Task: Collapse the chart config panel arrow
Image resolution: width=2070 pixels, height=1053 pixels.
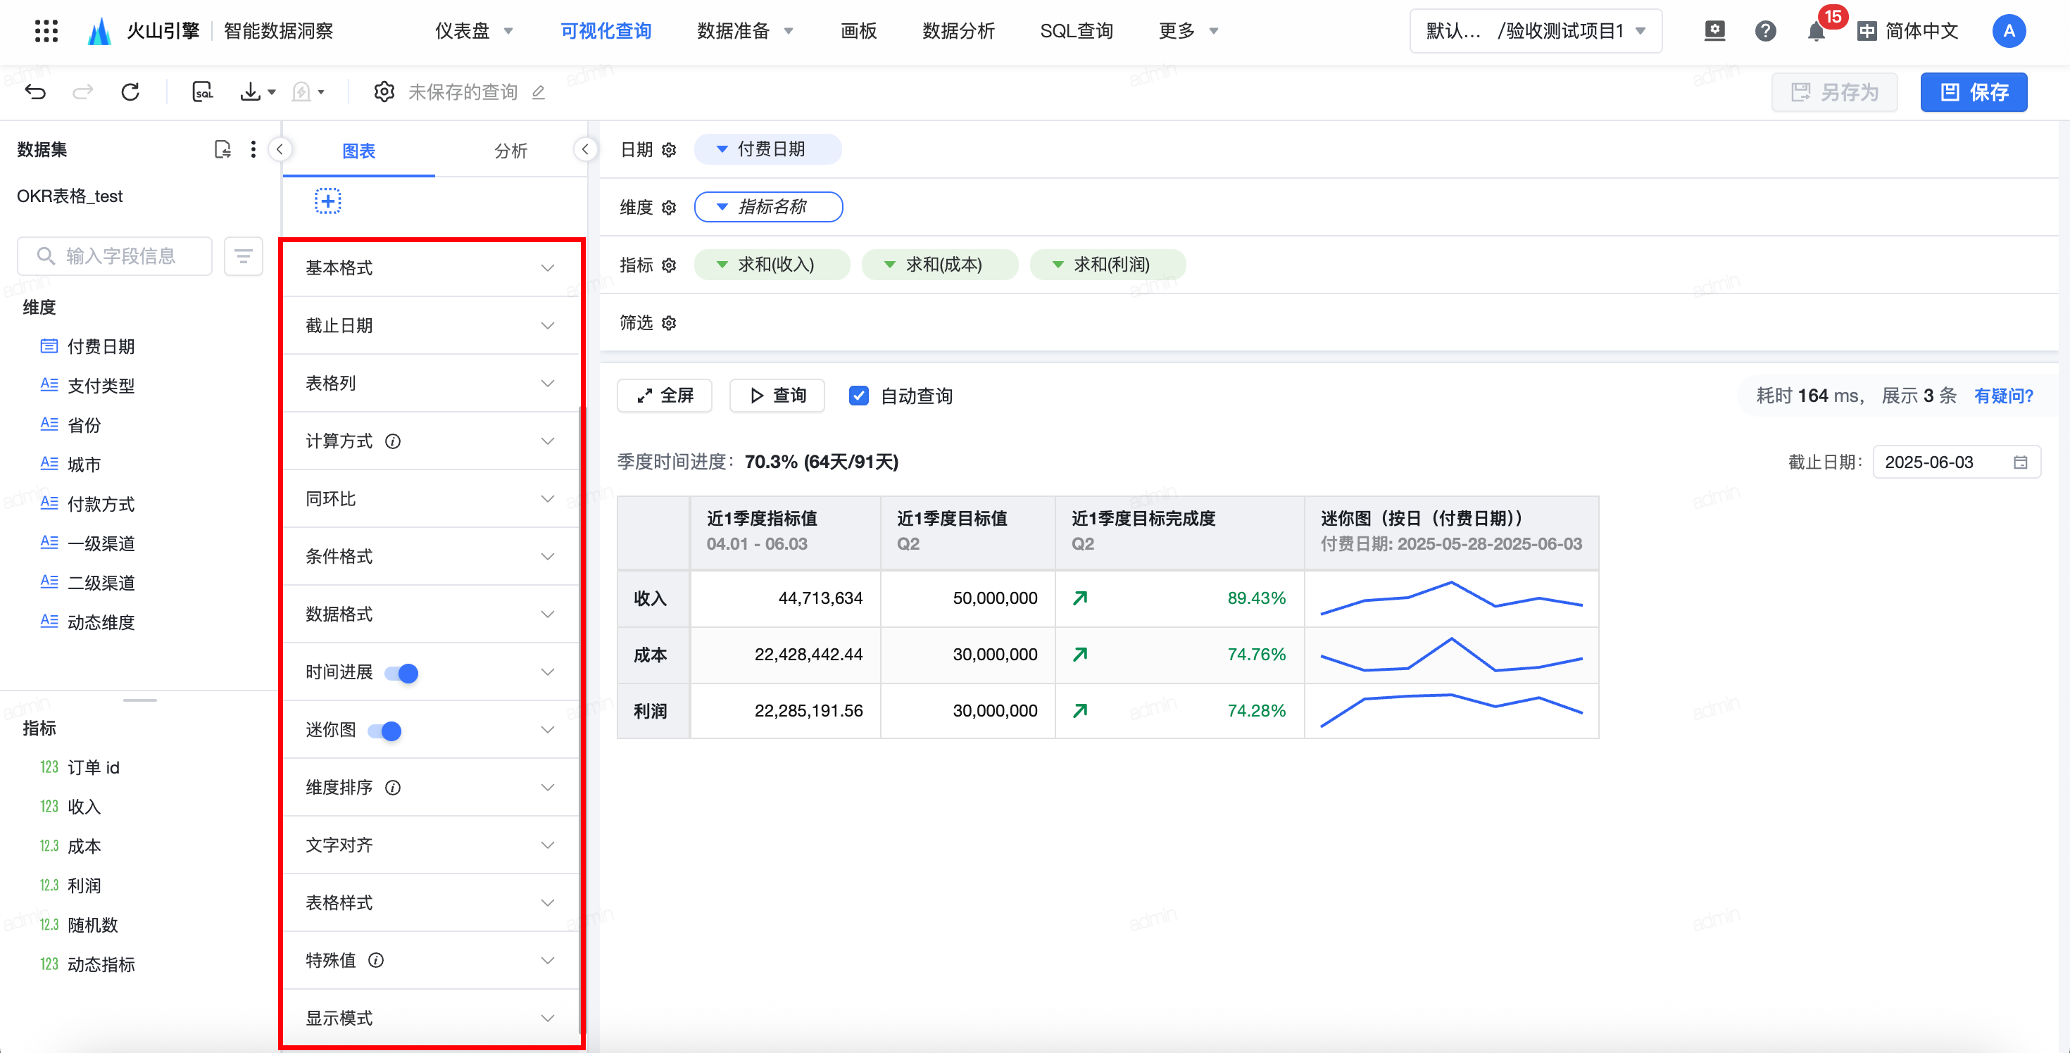Action: [x=585, y=149]
